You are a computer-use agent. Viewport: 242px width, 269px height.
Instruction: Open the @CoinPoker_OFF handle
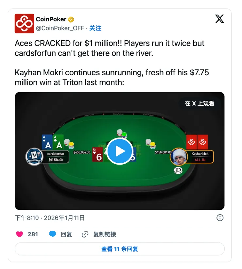click(60, 28)
